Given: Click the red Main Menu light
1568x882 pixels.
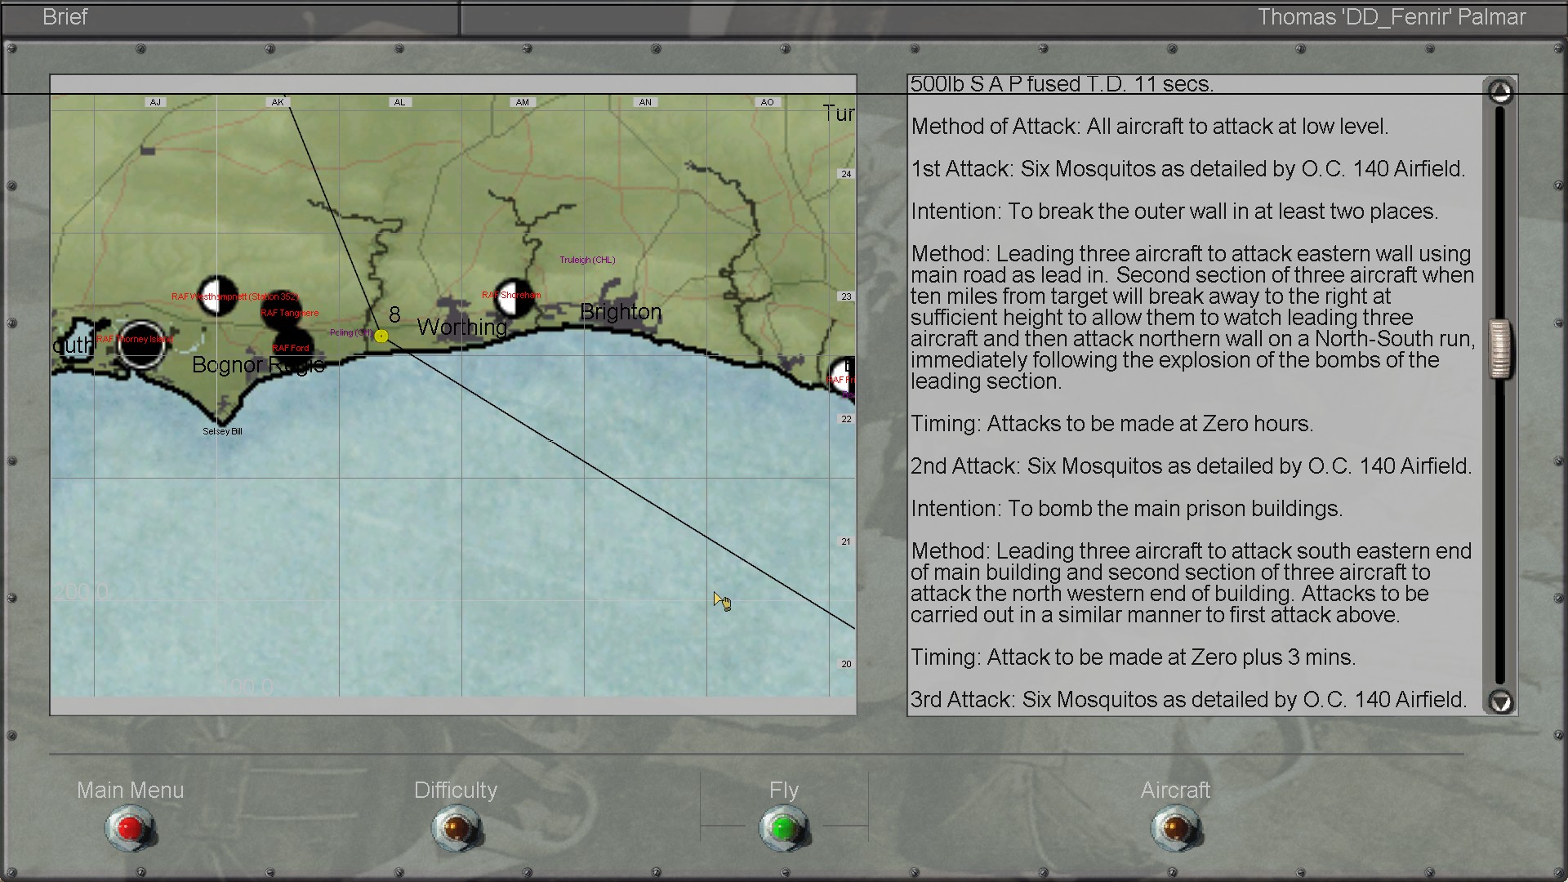Looking at the screenshot, I should 130,829.
